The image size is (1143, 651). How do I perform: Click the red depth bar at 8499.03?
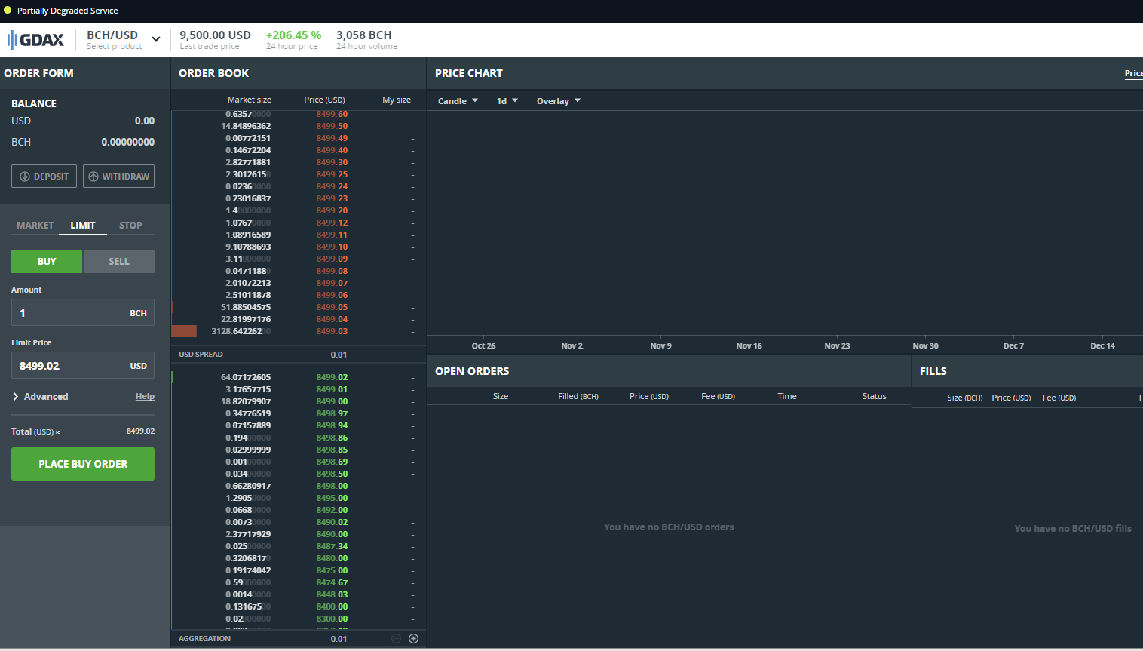(184, 331)
